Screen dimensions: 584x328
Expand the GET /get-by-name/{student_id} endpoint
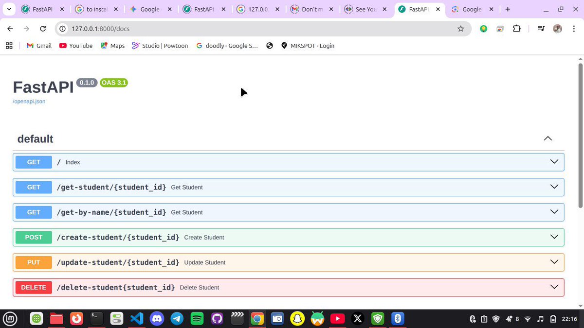point(288,212)
